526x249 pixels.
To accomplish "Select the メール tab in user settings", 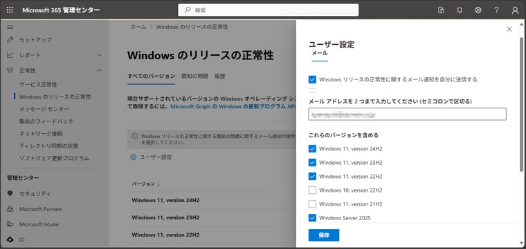I will (320, 53).
